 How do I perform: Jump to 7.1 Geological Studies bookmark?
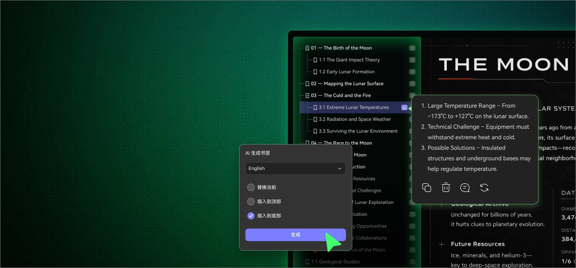coord(336,262)
